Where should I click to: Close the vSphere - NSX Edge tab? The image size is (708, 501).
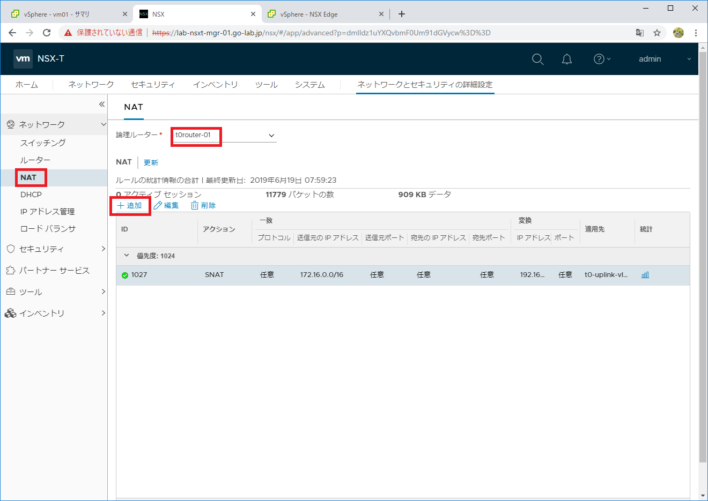[x=381, y=14]
